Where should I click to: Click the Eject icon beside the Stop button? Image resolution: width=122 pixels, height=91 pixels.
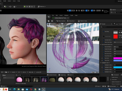[32, 7]
